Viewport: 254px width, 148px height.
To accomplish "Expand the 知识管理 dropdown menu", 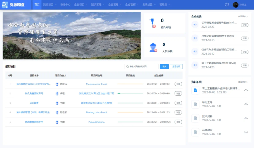I will click(x=98, y=5).
